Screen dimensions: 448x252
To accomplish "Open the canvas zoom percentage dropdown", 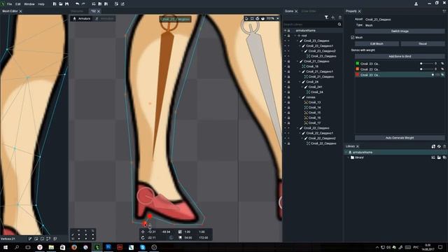I will [x=277, y=19].
